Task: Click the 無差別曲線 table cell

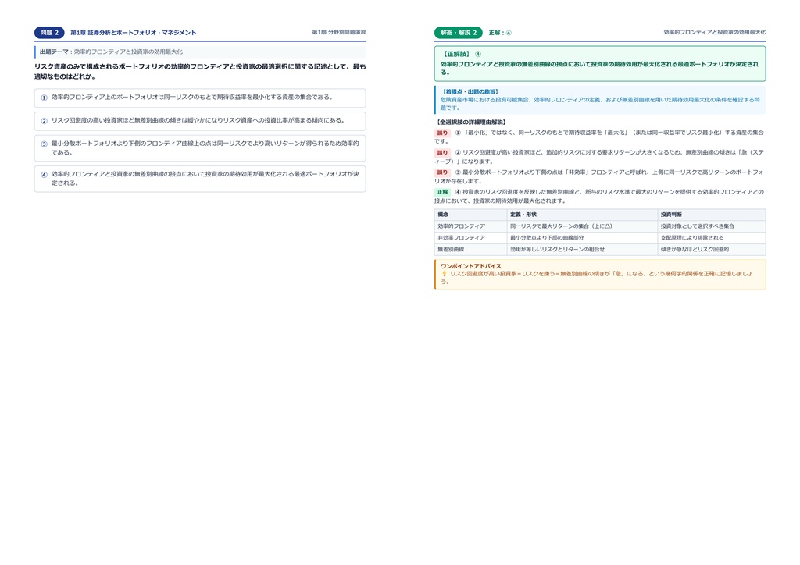Action: (x=470, y=250)
